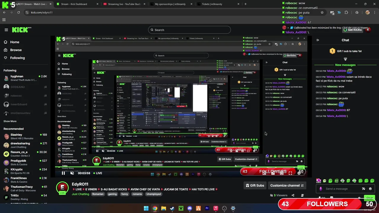The height and width of the screenshot is (213, 379).
Task: Pause the stream playback
Action: (x=63, y=173)
